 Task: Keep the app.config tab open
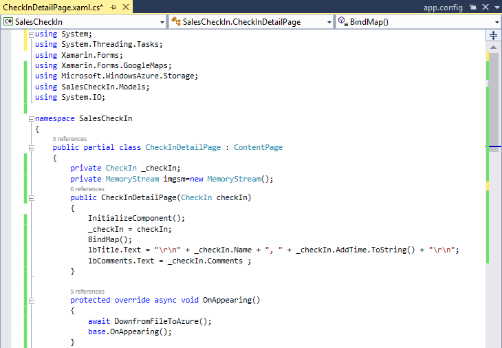[473, 7]
